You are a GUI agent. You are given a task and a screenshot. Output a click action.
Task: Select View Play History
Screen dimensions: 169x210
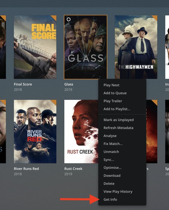tap(118, 191)
